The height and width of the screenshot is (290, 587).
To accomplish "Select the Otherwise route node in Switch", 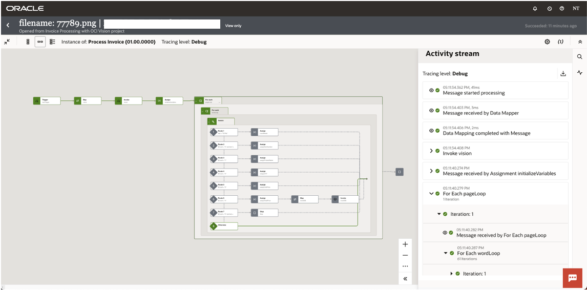I will click(x=224, y=225).
